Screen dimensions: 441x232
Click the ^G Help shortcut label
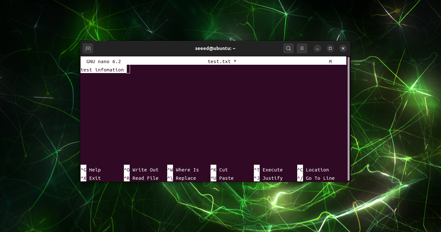click(x=91, y=170)
